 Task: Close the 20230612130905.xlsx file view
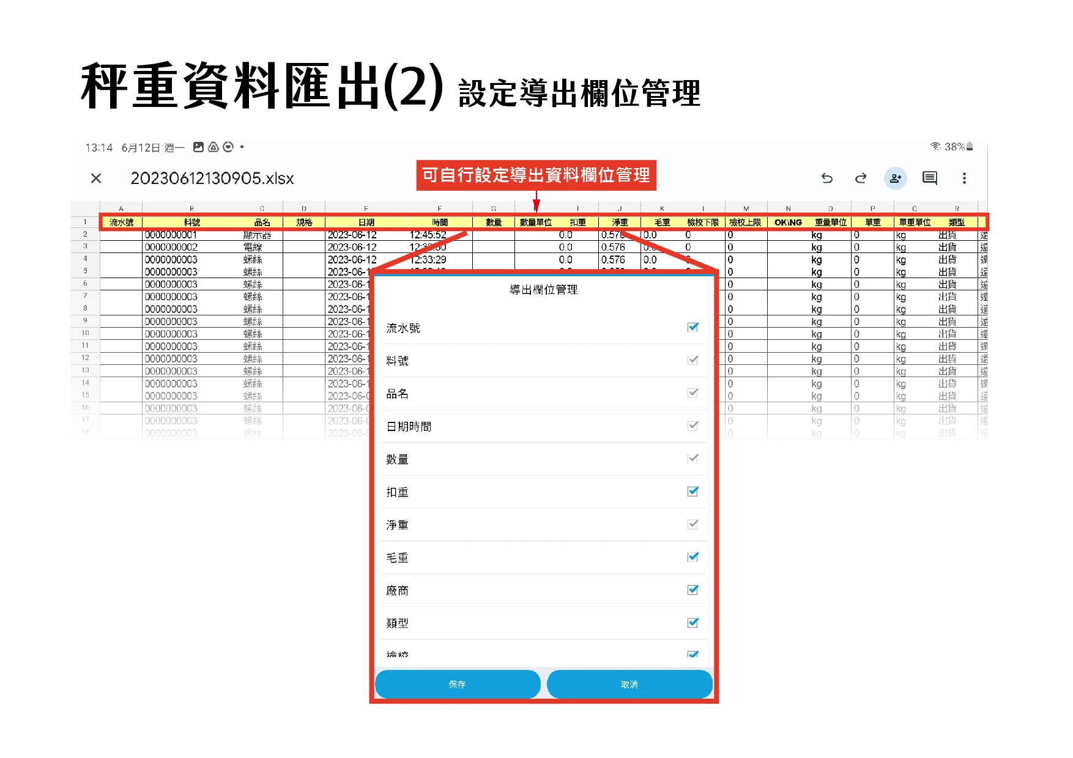pos(96,178)
